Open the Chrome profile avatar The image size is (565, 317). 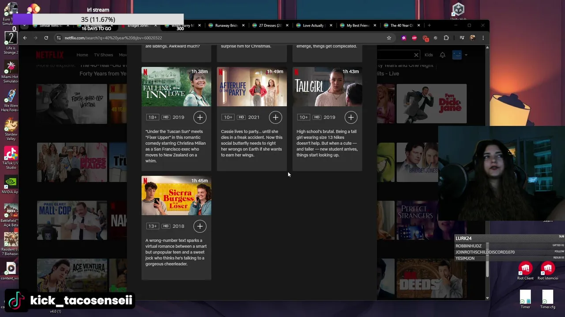pos(473,38)
